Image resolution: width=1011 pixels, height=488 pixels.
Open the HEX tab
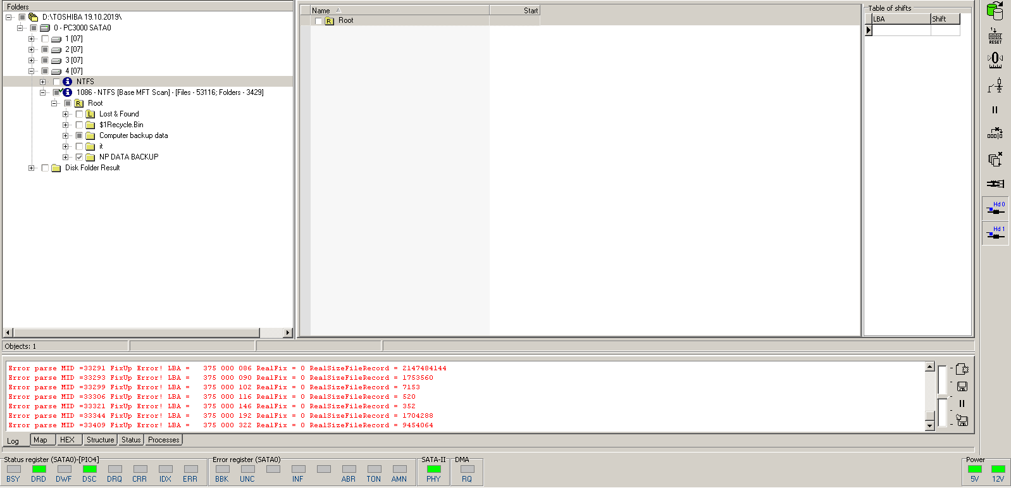pos(68,440)
